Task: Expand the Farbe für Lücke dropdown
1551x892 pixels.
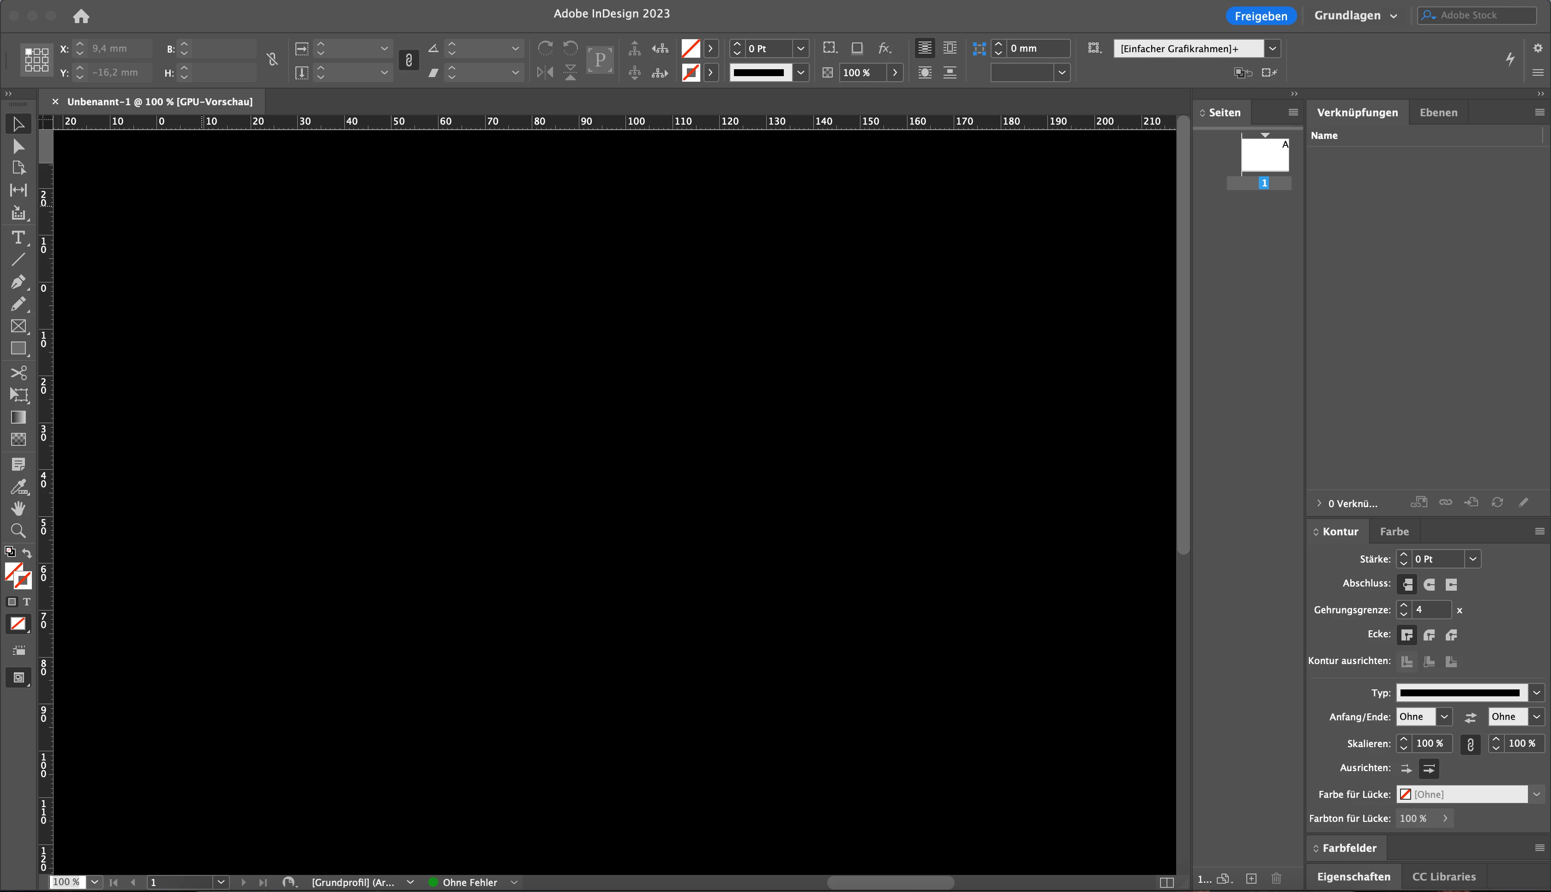Action: coord(1536,794)
